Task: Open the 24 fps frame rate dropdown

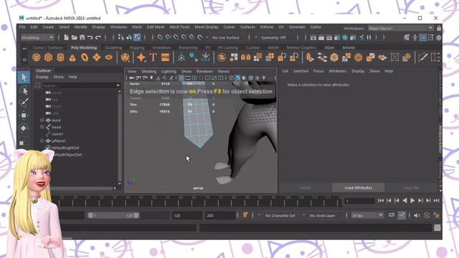Action: [367, 215]
